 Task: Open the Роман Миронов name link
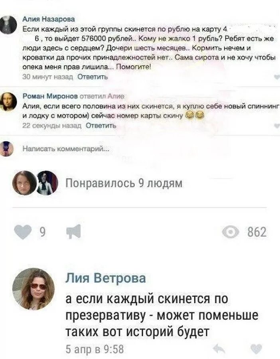click(50, 97)
